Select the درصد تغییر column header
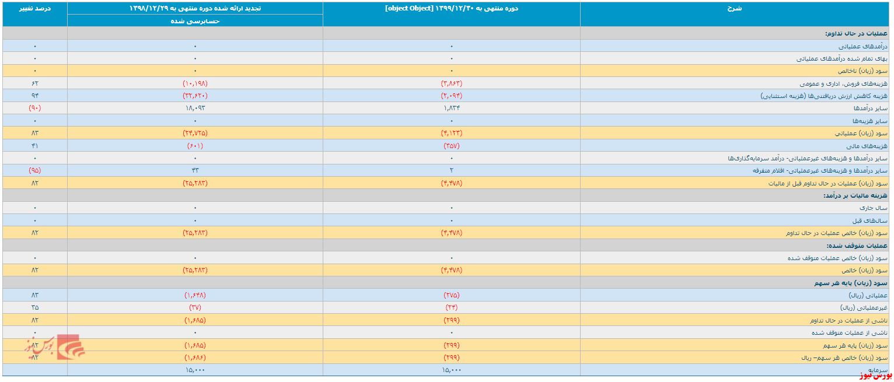The width and height of the screenshot is (894, 382). (x=34, y=9)
